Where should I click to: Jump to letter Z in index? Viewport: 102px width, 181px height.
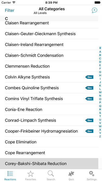point(100,136)
